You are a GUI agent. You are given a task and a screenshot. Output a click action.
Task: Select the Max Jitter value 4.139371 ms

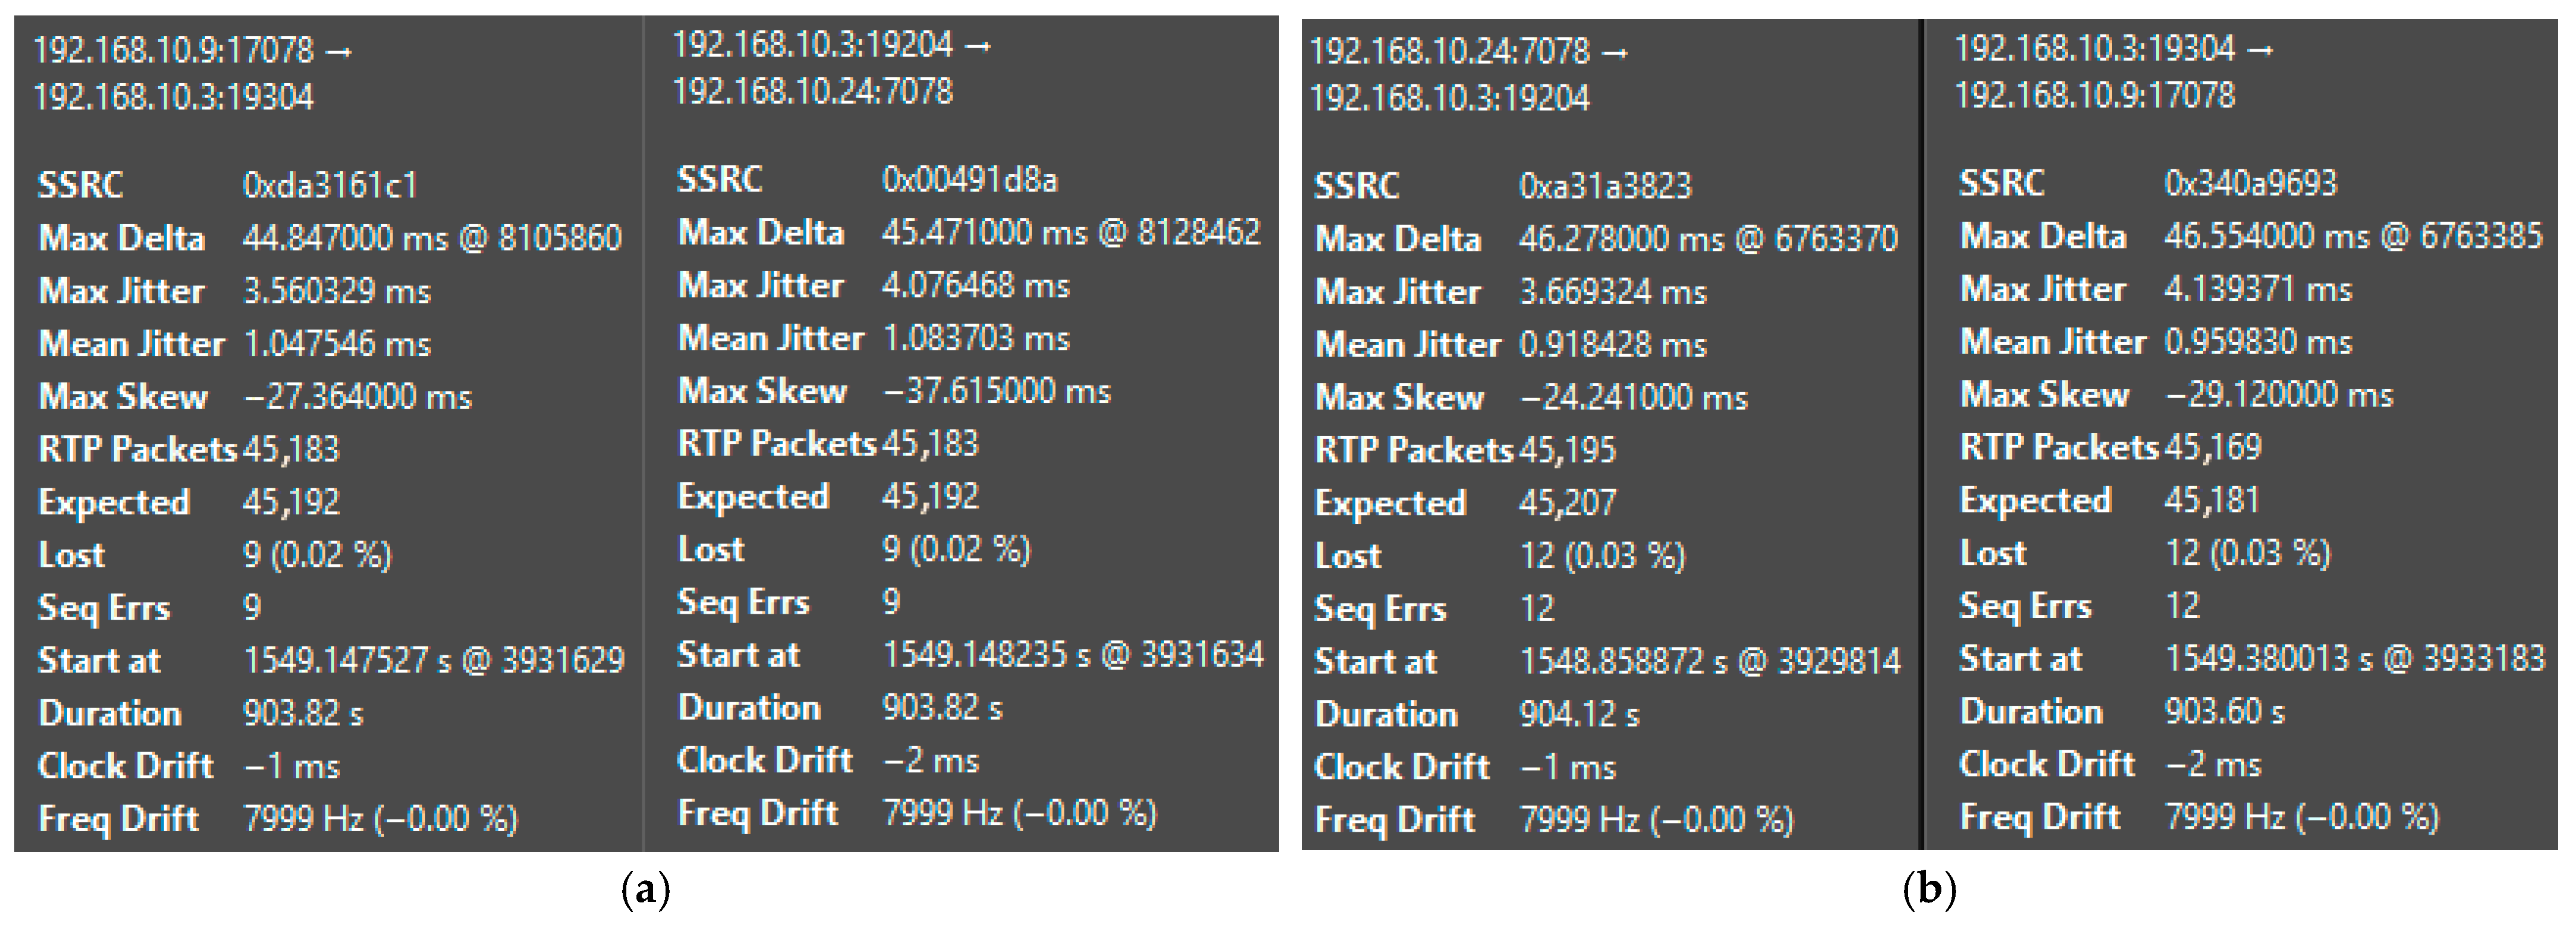[x=2258, y=289]
